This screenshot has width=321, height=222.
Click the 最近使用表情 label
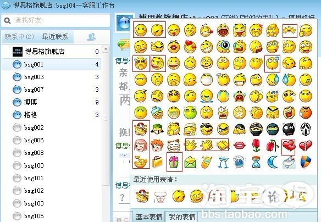click(x=155, y=180)
